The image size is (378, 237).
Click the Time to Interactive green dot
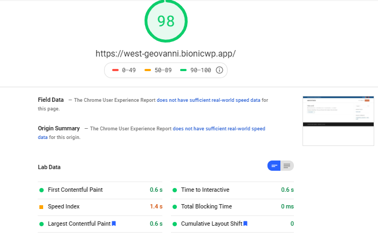click(175, 190)
